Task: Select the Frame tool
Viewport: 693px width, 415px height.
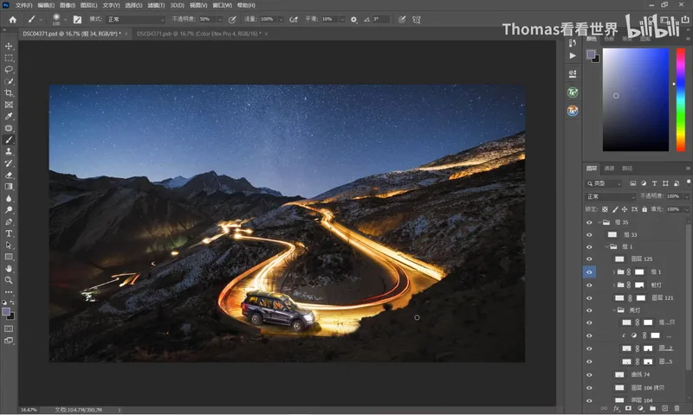Action: (x=9, y=105)
